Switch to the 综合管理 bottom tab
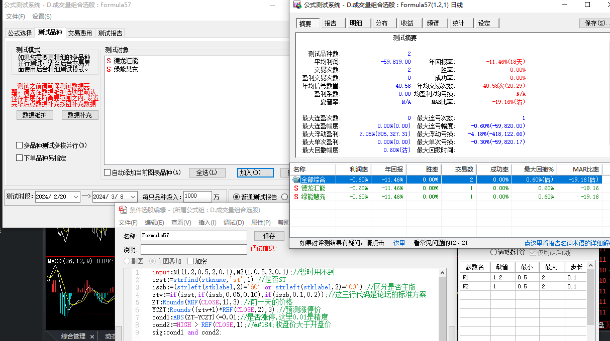The height and width of the screenshot is (341, 610). 73,336
